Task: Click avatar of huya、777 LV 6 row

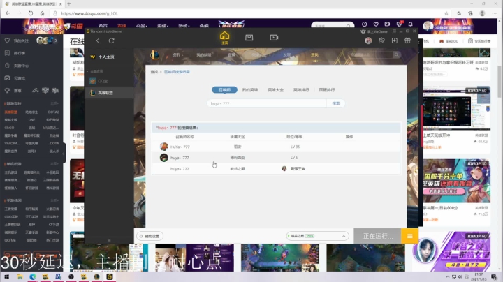Action: (x=164, y=157)
